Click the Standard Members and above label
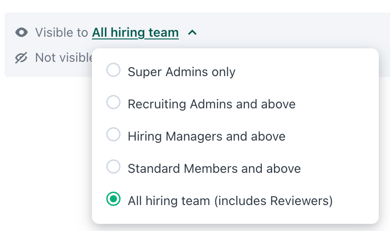The width and height of the screenshot is (390, 231). pos(214,169)
